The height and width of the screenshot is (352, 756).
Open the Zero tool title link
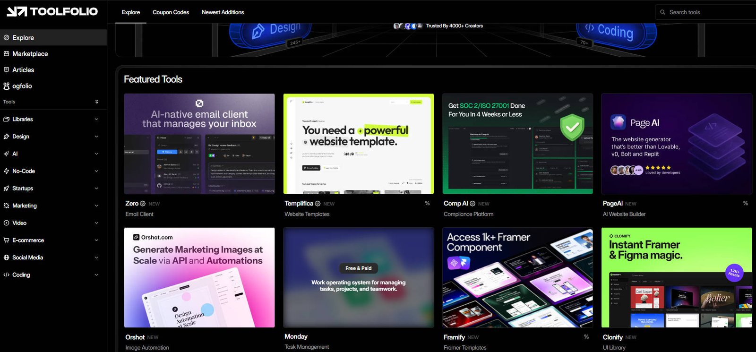(x=132, y=204)
